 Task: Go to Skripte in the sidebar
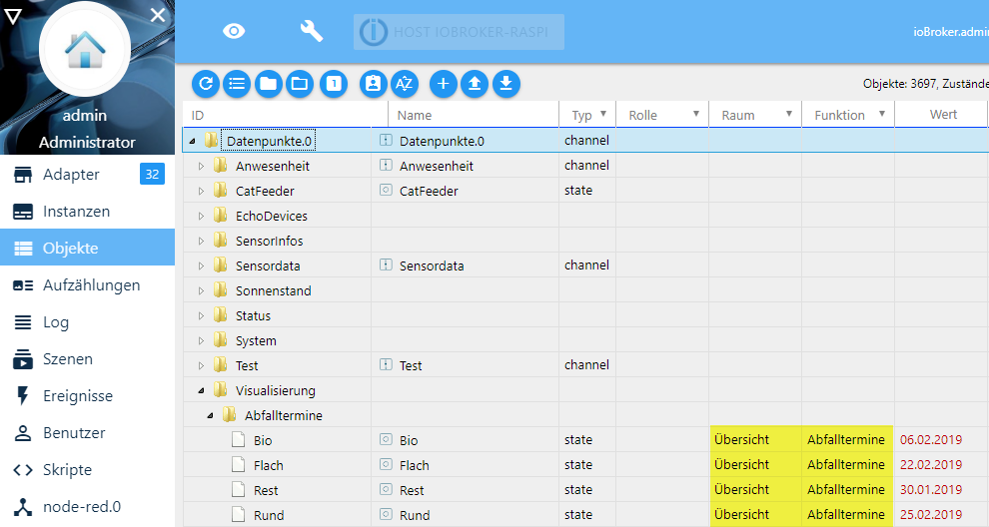(x=67, y=470)
